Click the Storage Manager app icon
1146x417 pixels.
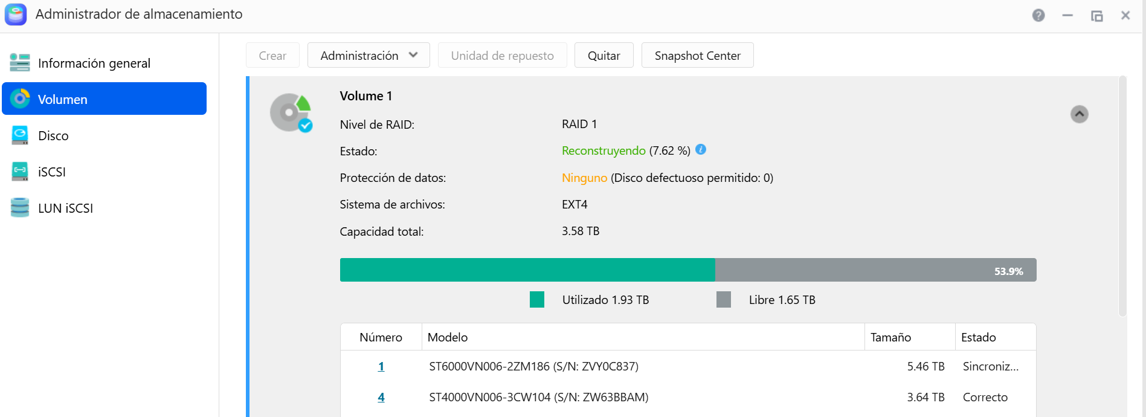point(16,15)
